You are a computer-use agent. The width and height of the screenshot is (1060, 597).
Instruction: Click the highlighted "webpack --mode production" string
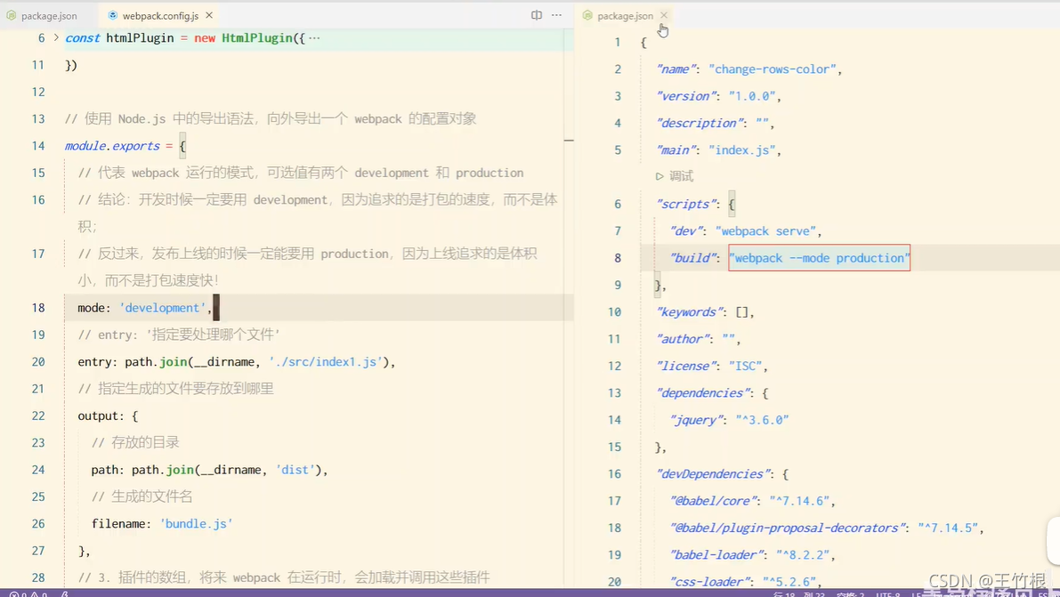pos(819,258)
